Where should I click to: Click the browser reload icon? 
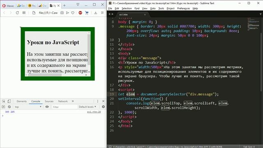pos(17,13)
